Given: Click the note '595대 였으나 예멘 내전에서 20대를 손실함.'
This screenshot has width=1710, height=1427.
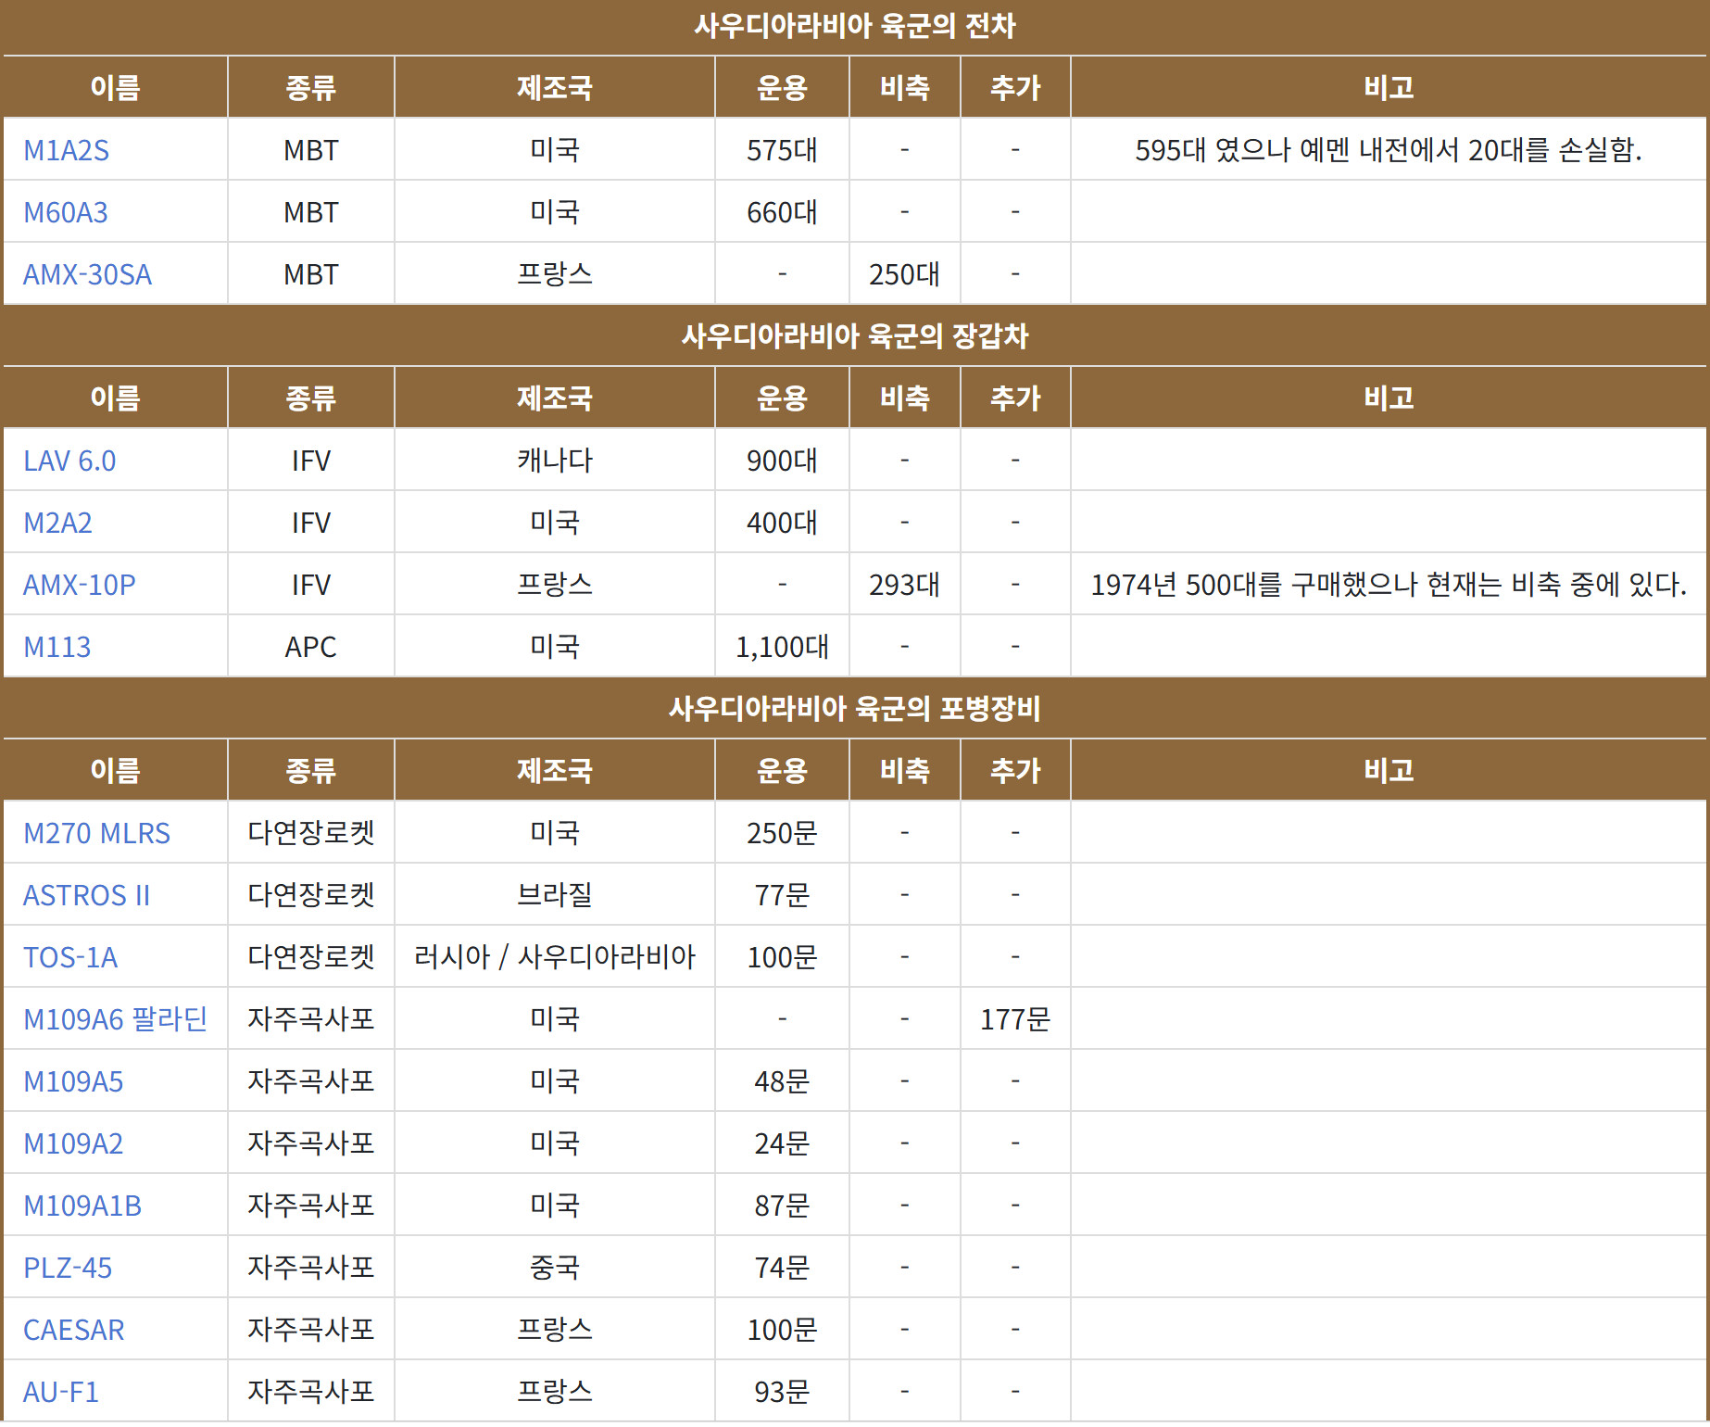Looking at the screenshot, I should click(1389, 150).
